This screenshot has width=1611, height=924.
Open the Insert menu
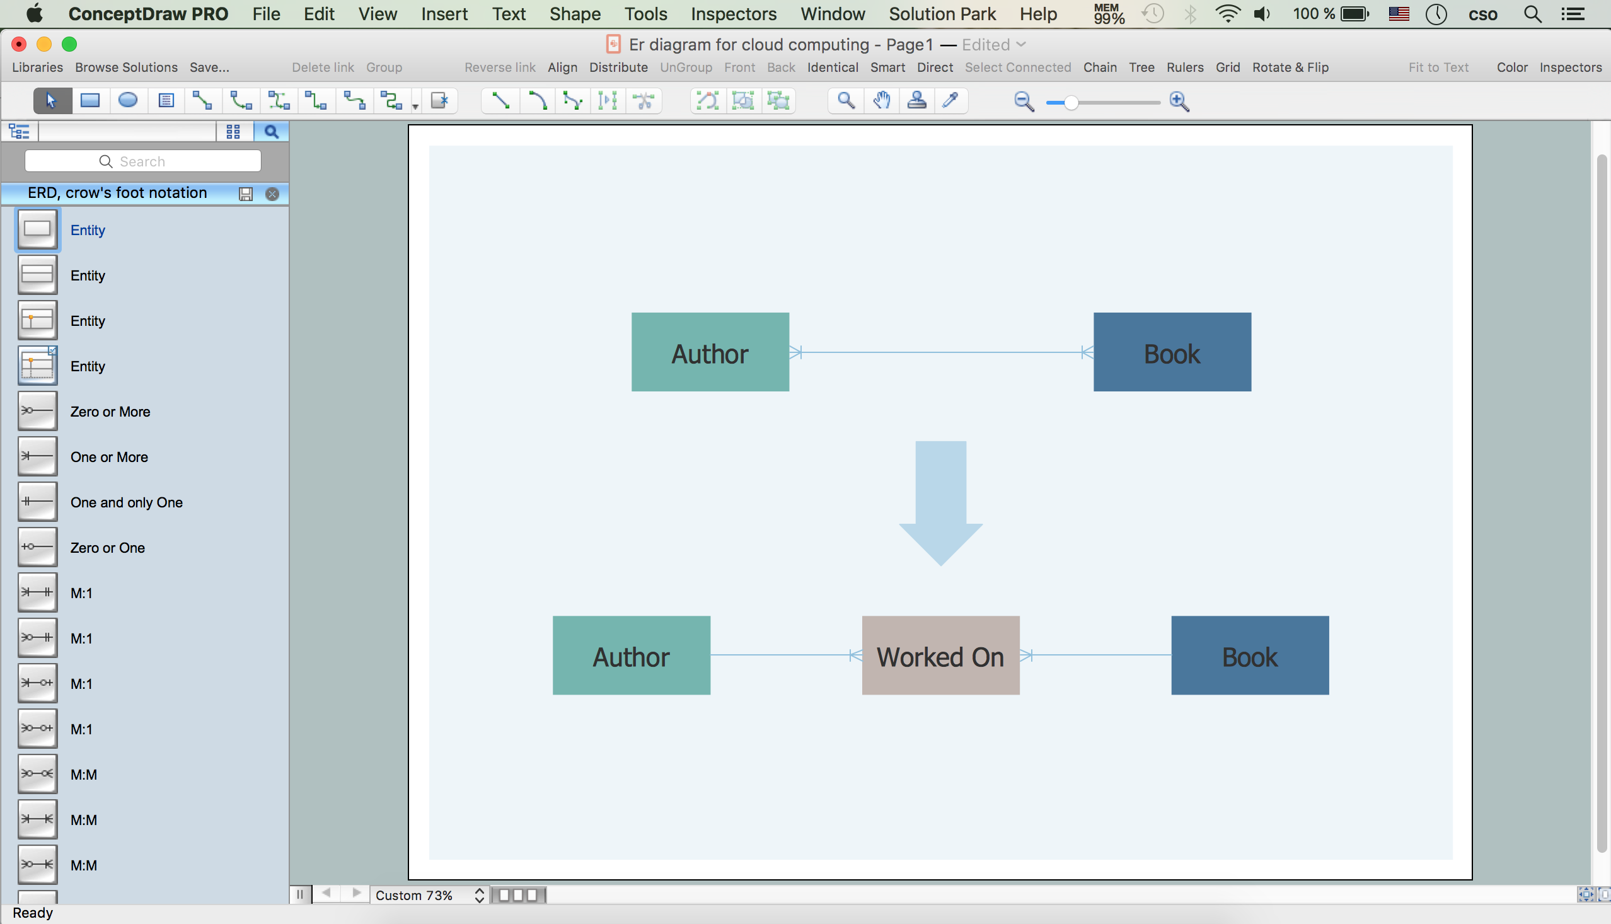(x=442, y=13)
